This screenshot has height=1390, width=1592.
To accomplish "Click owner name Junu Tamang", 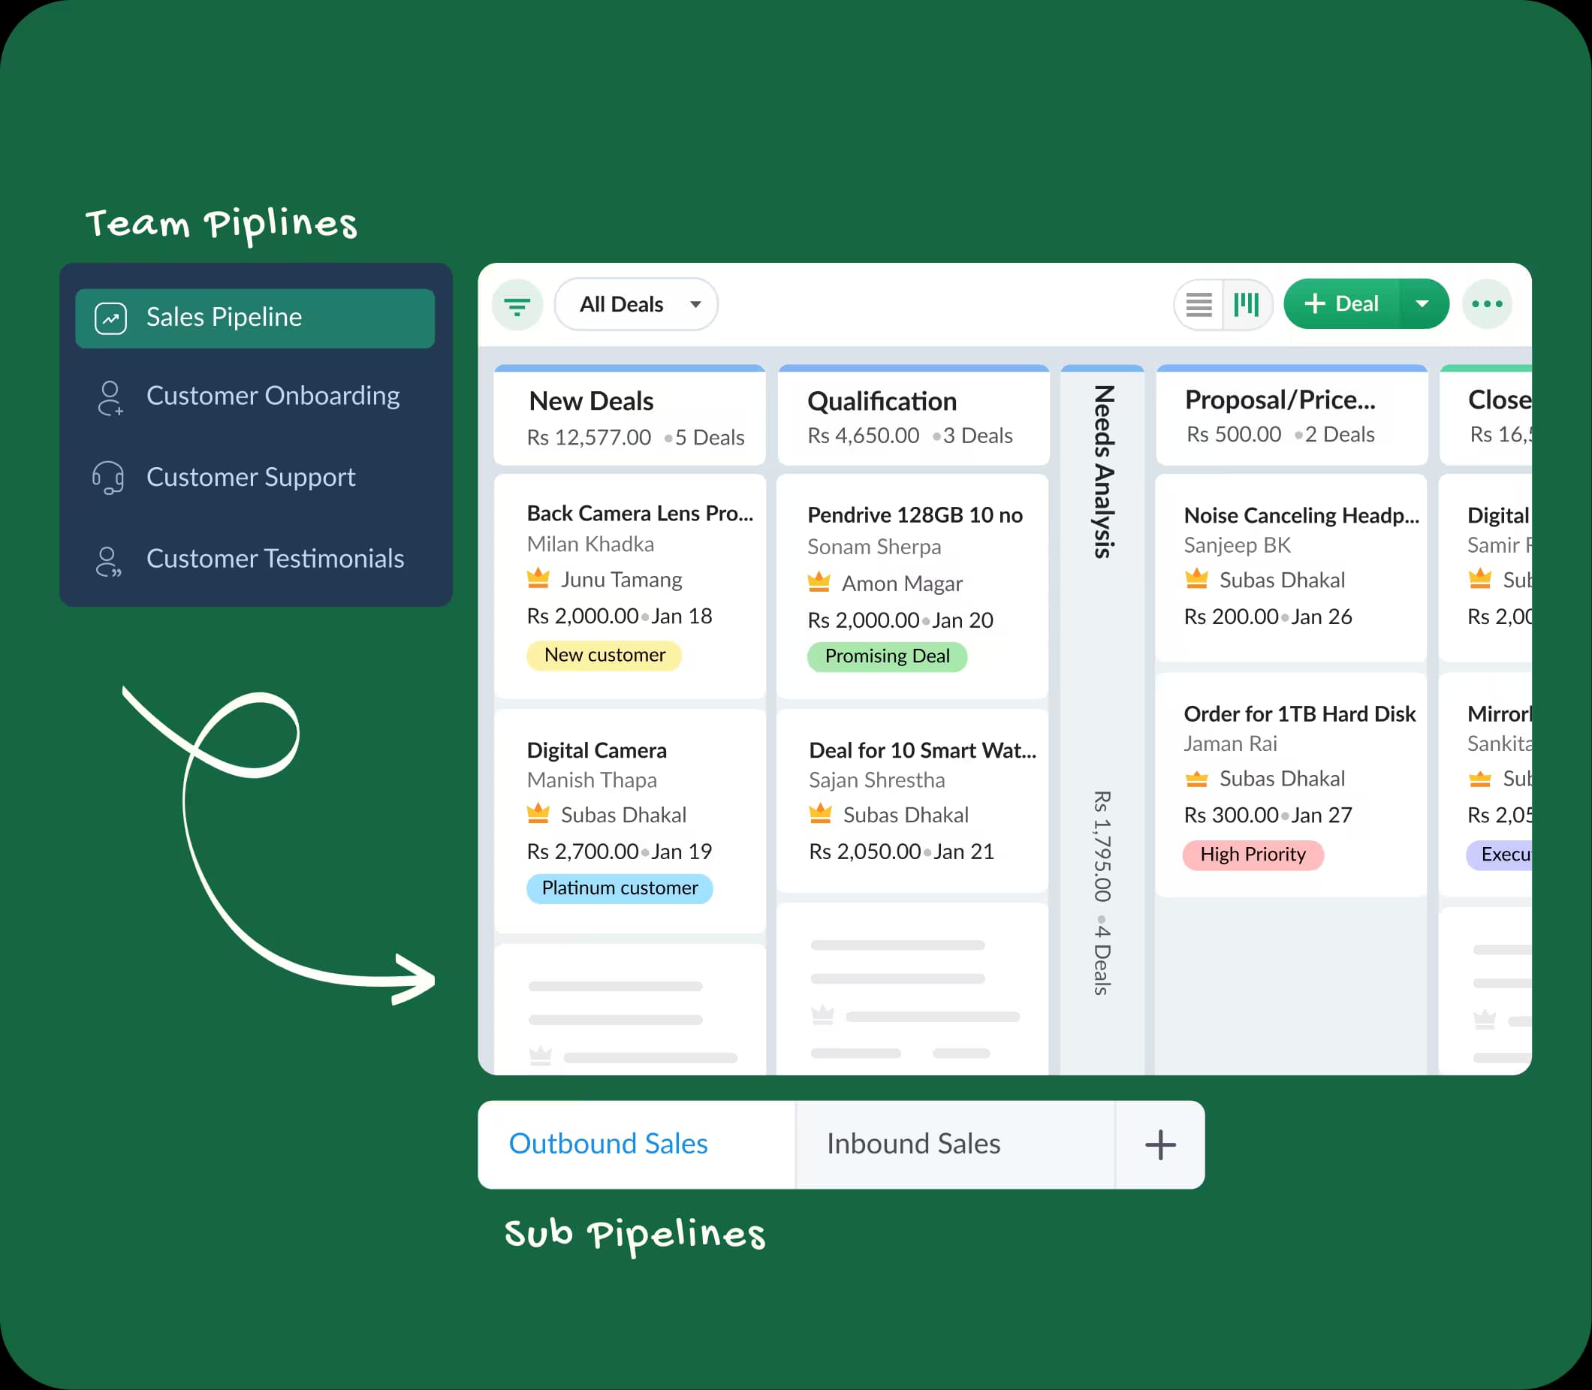I will click(622, 580).
